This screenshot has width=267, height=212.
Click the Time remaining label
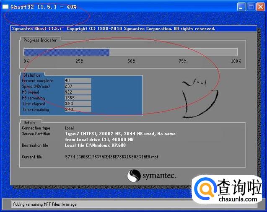pos(35,110)
